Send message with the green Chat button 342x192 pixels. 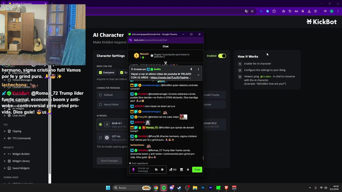point(197,170)
